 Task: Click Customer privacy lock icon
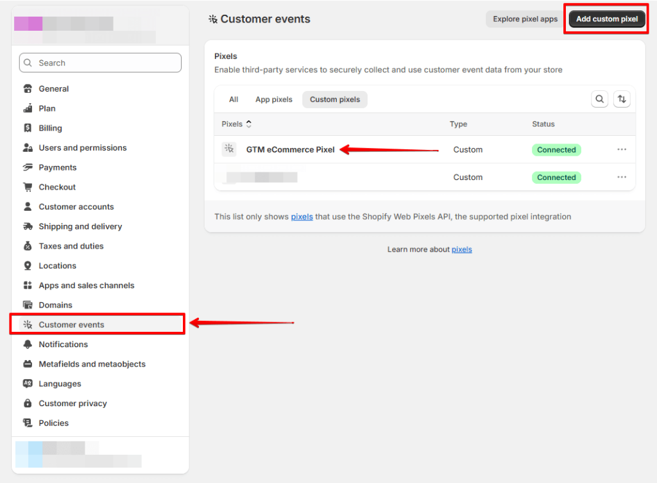point(28,403)
